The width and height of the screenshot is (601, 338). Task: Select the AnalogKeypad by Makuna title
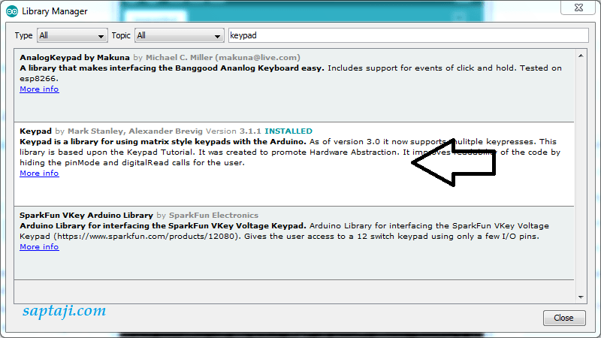(x=74, y=58)
